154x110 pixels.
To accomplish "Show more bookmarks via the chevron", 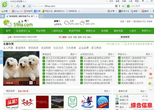I will [x=79, y=11].
